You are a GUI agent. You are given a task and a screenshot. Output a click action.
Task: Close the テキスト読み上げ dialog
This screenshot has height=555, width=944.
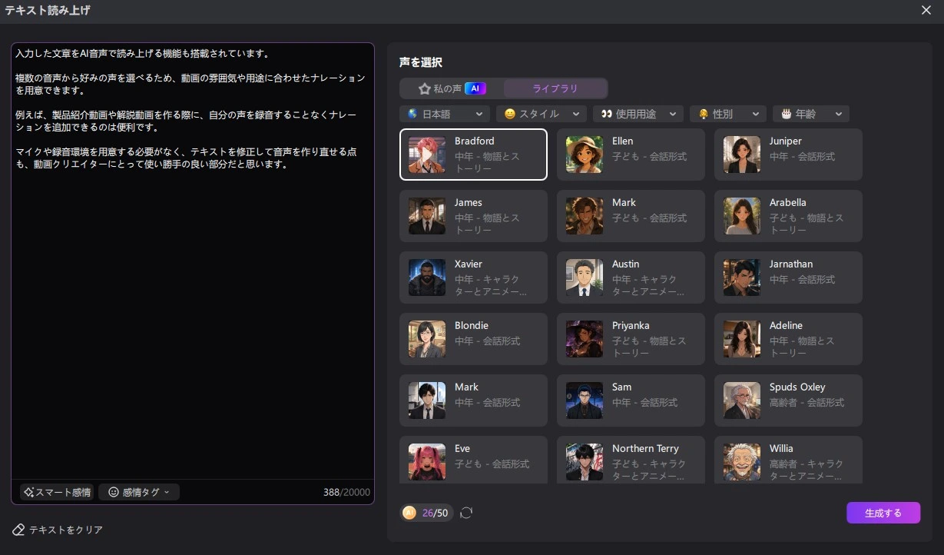[x=926, y=10]
